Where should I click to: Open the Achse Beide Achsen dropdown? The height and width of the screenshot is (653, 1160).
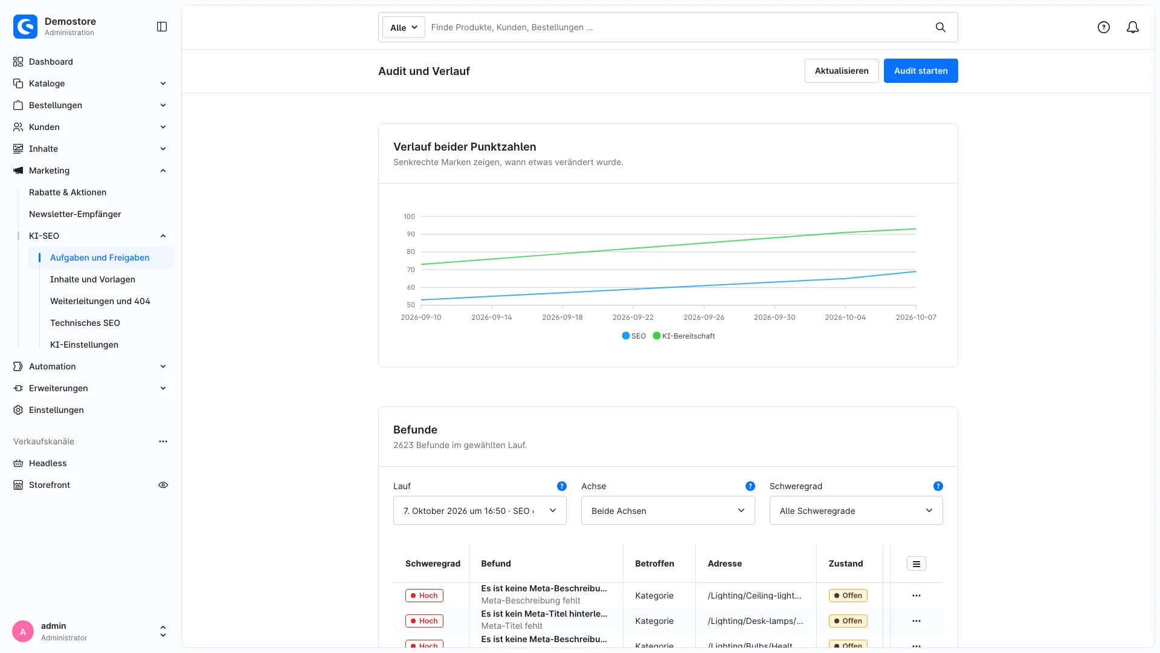coord(668,511)
